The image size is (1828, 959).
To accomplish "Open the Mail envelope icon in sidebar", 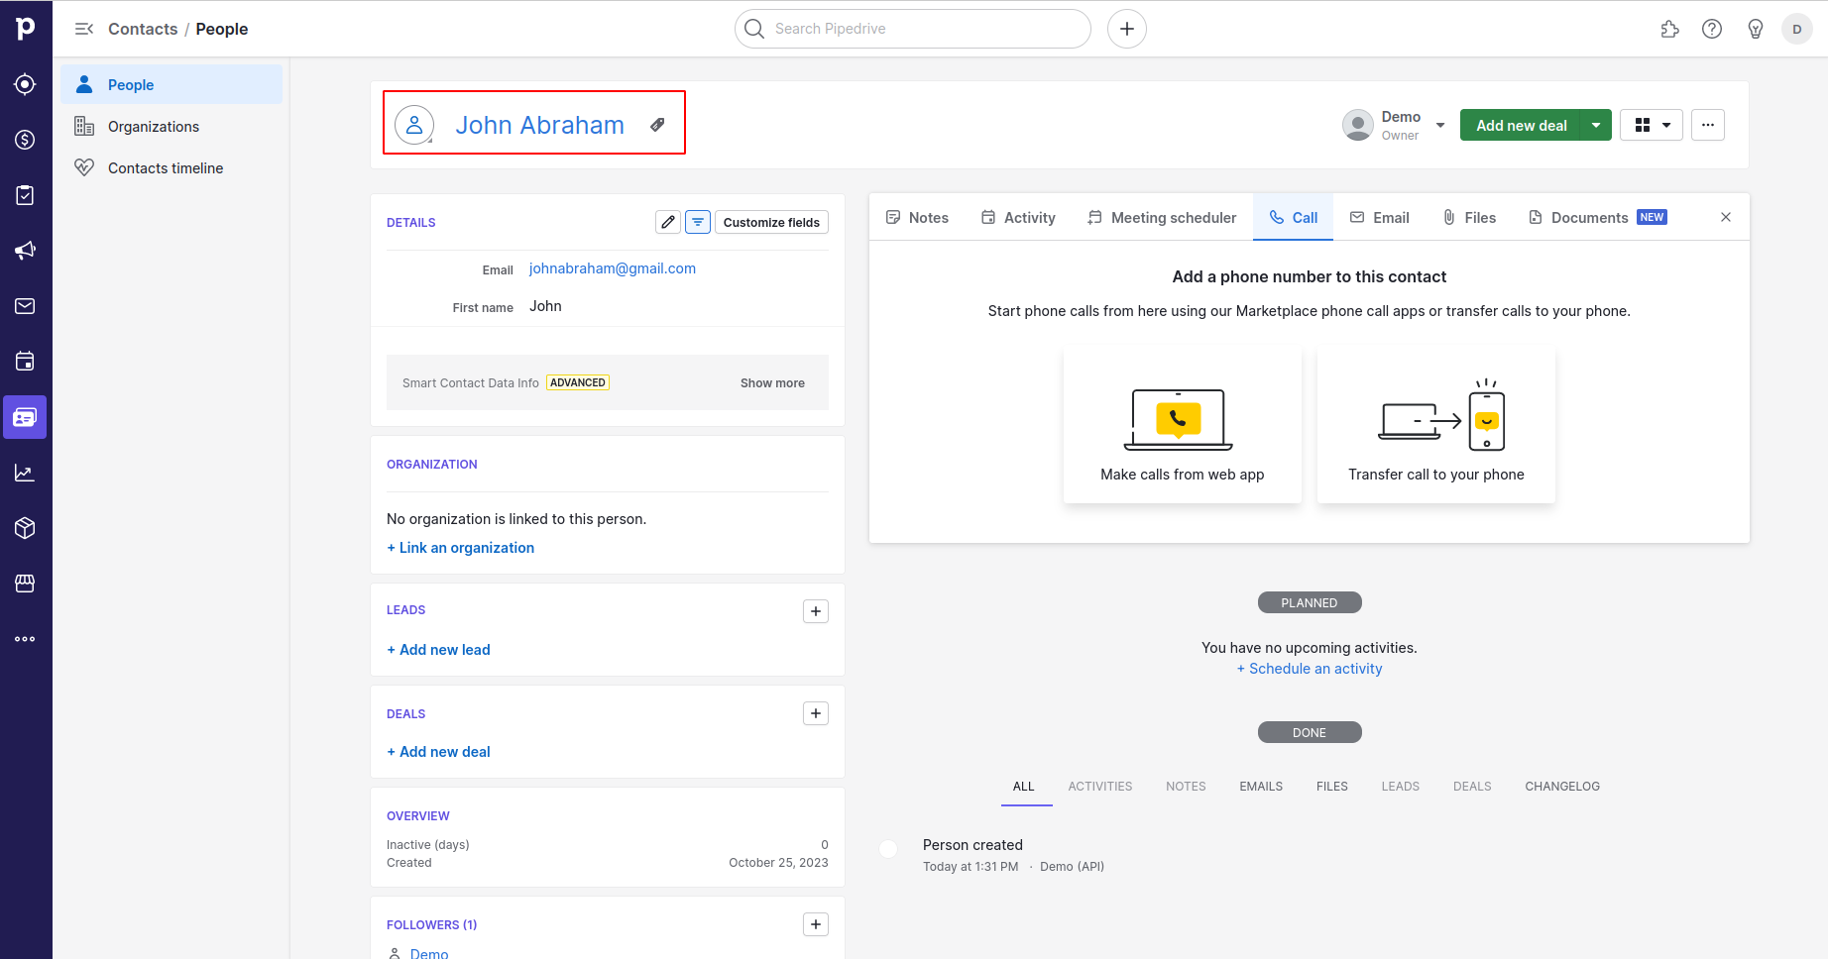I will pos(25,306).
